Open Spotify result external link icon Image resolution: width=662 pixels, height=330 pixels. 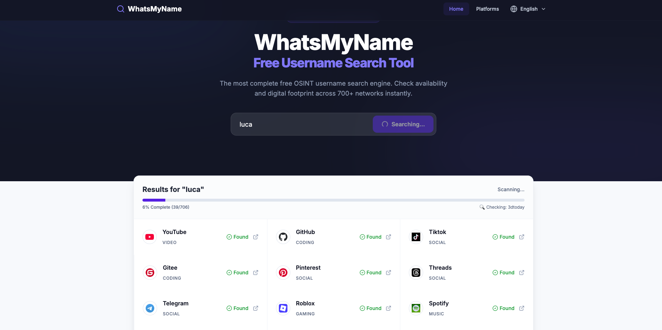(x=522, y=308)
